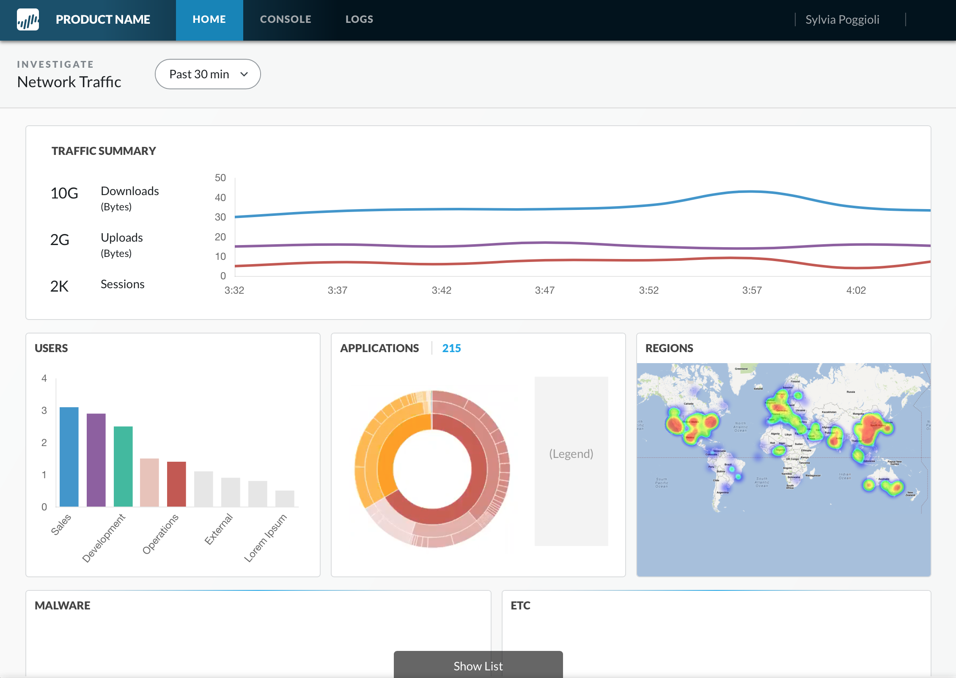Open the Logs tab
Image resolution: width=956 pixels, height=678 pixels.
click(x=359, y=19)
